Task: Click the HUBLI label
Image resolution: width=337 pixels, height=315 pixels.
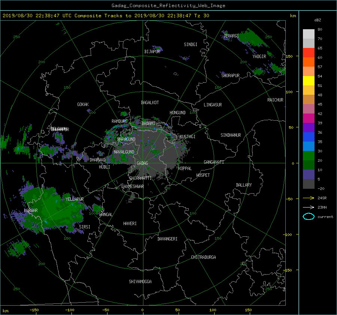Action: pyautogui.click(x=104, y=167)
